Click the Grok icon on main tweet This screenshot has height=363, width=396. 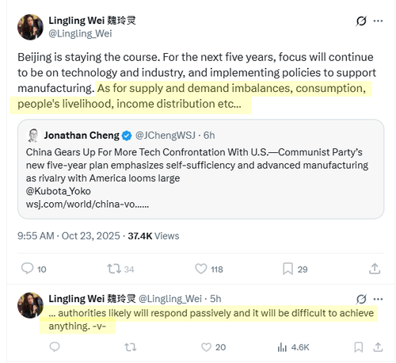361,21
